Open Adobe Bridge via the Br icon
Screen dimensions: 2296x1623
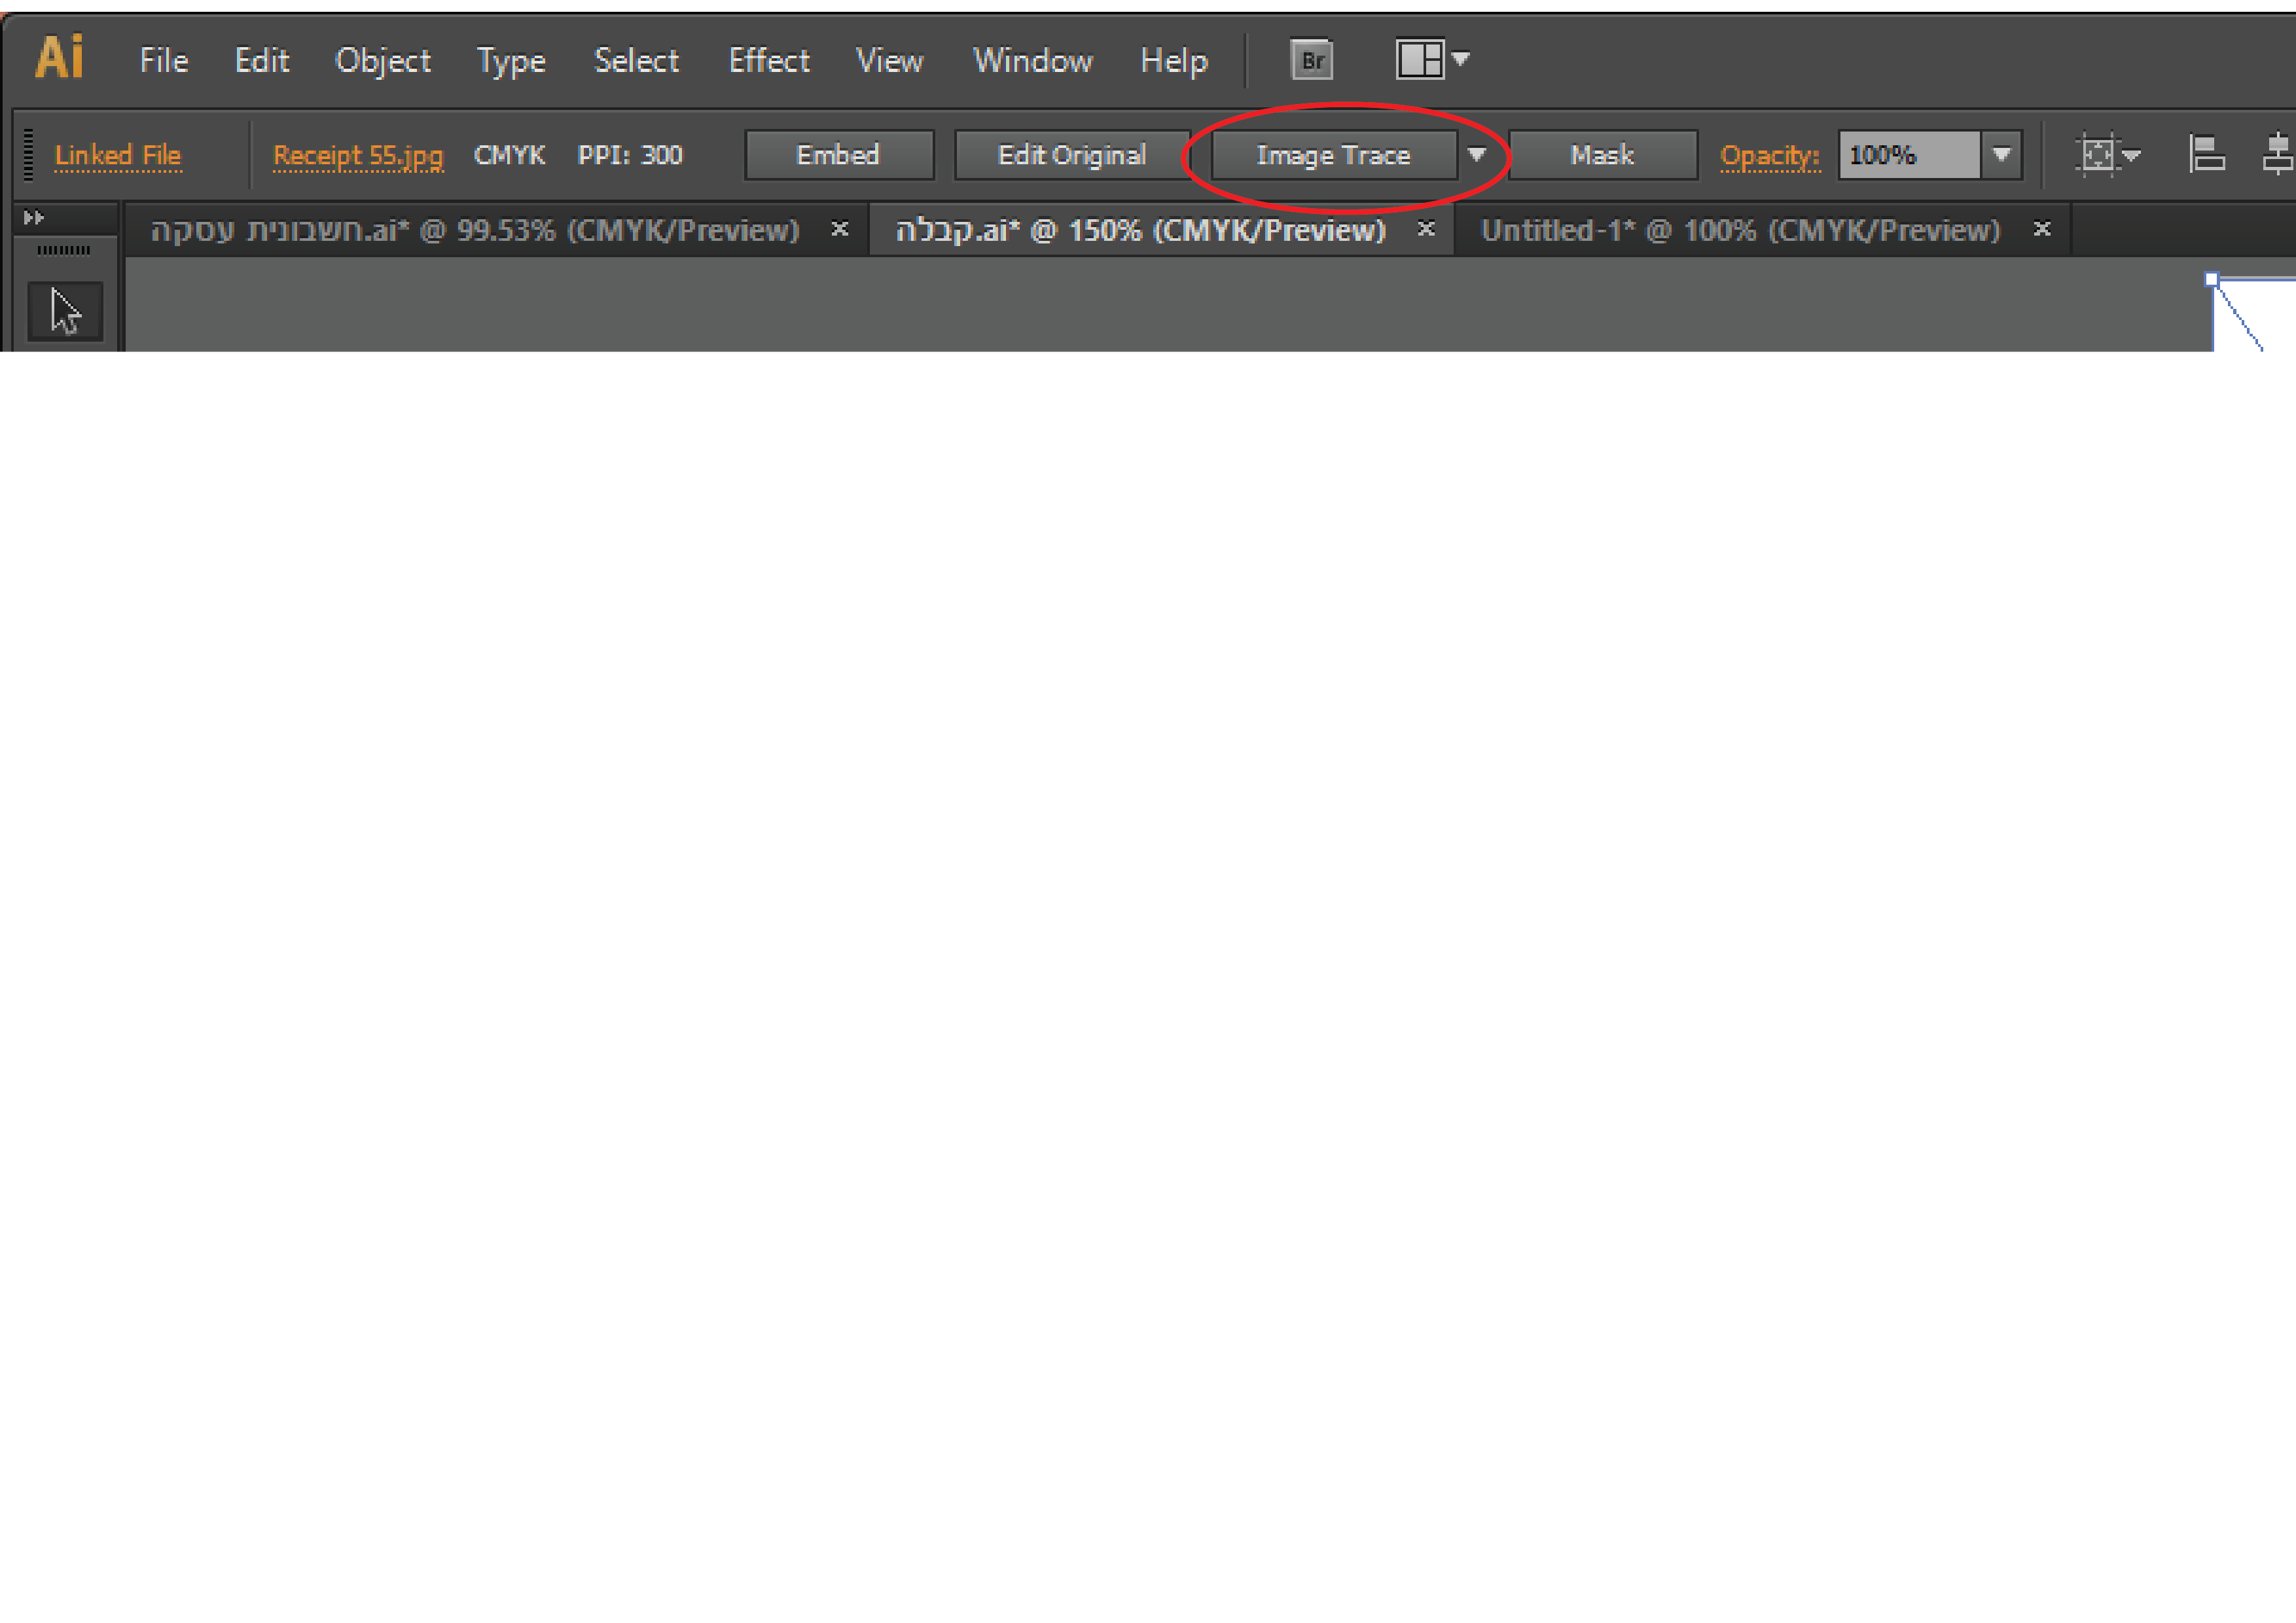click(x=1311, y=61)
